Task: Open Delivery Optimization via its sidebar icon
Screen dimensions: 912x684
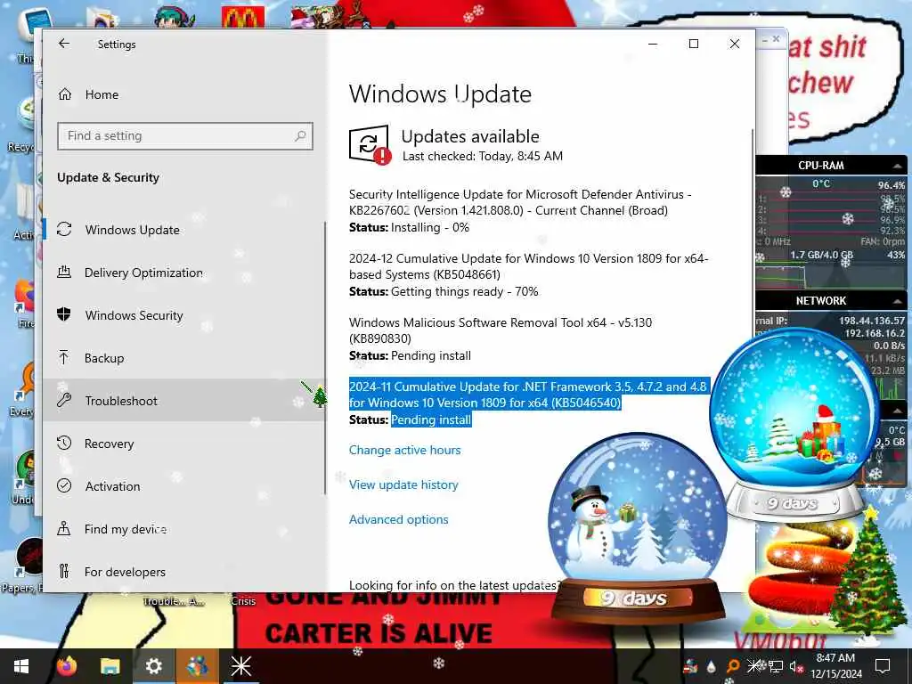Action: (64, 272)
